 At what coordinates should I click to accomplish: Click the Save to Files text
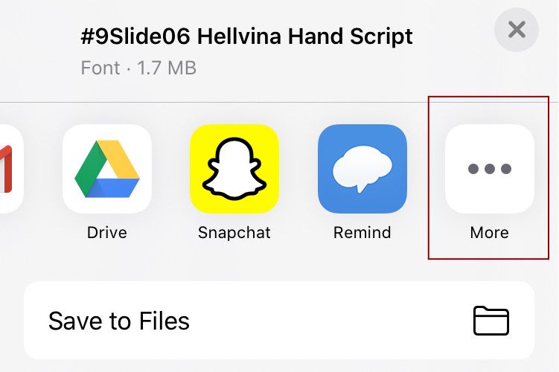point(118,321)
